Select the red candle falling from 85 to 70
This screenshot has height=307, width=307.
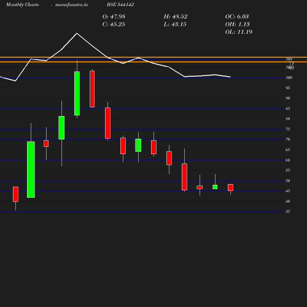click(107, 123)
